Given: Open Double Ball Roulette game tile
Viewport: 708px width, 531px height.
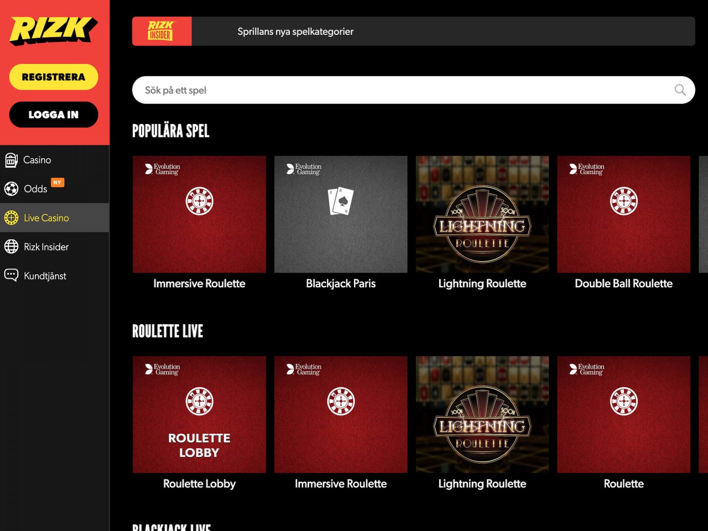Looking at the screenshot, I should pyautogui.click(x=623, y=214).
